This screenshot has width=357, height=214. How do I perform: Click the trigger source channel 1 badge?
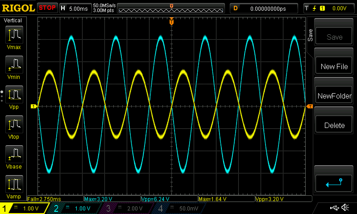322,8
